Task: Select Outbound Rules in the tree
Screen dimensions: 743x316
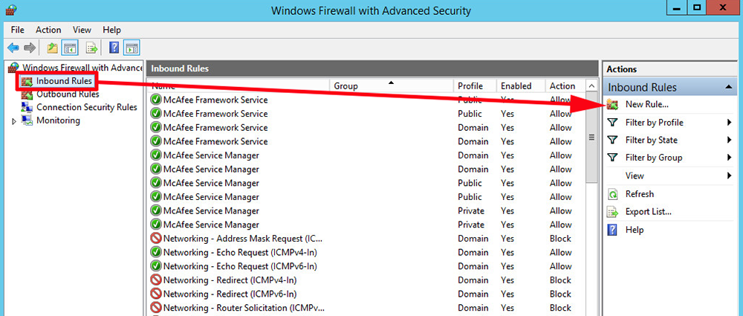Action: tap(68, 94)
